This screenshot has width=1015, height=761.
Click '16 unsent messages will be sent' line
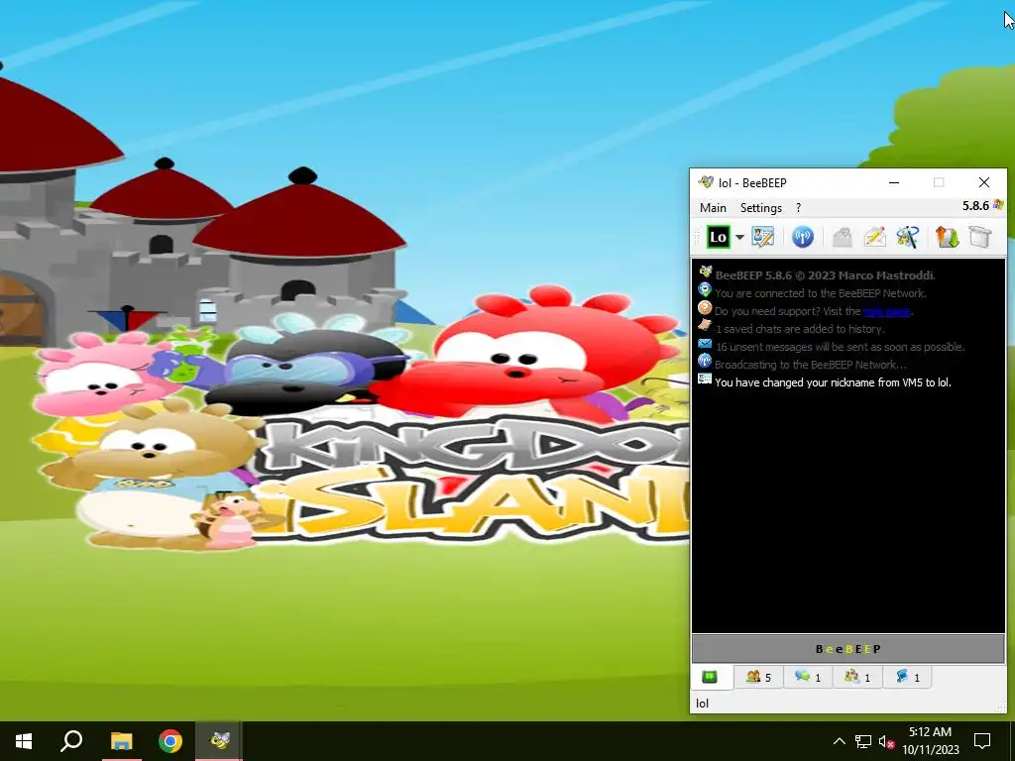pos(840,347)
